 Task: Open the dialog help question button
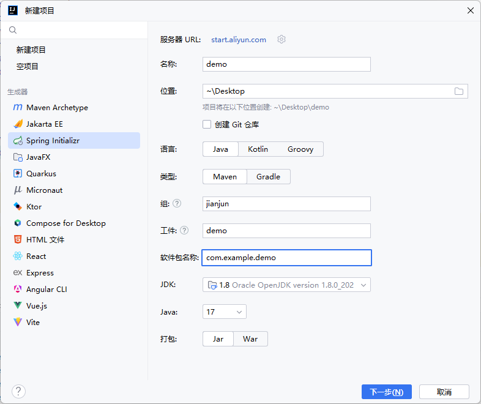pos(18,391)
